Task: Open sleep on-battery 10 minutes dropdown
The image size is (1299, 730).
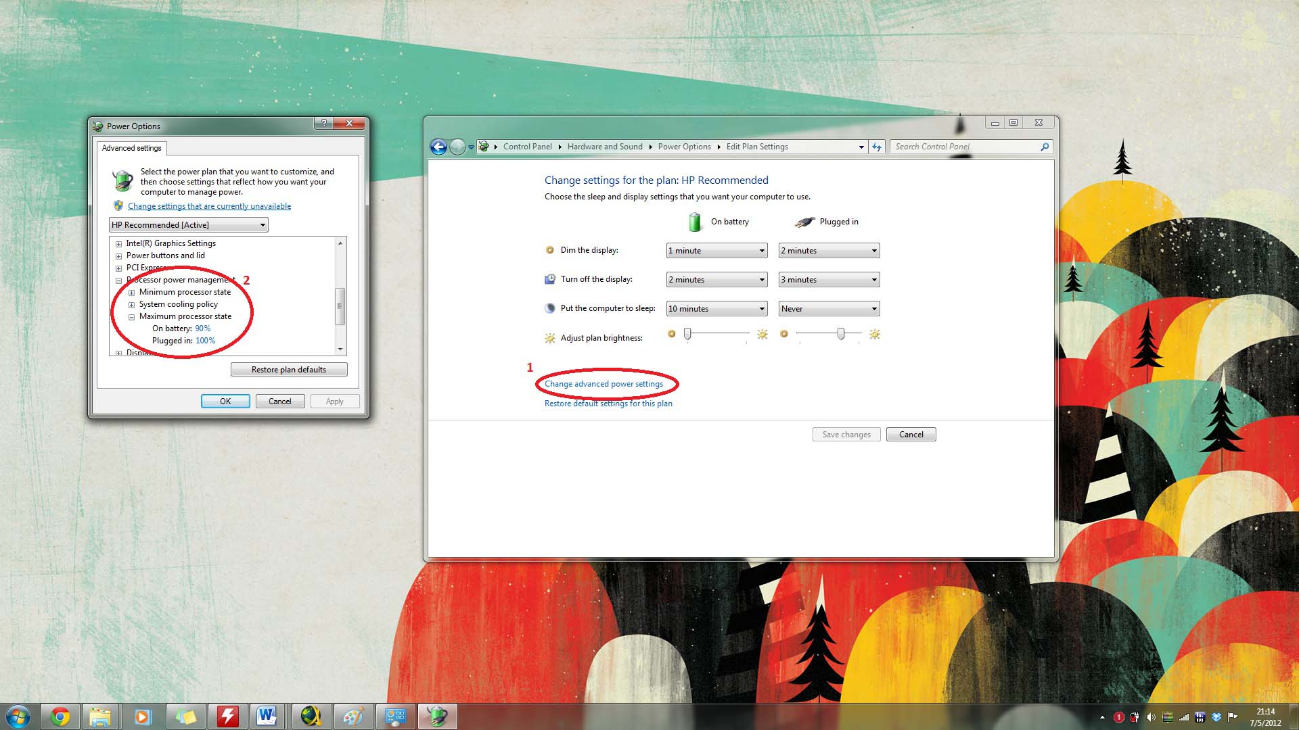Action: pos(716,309)
